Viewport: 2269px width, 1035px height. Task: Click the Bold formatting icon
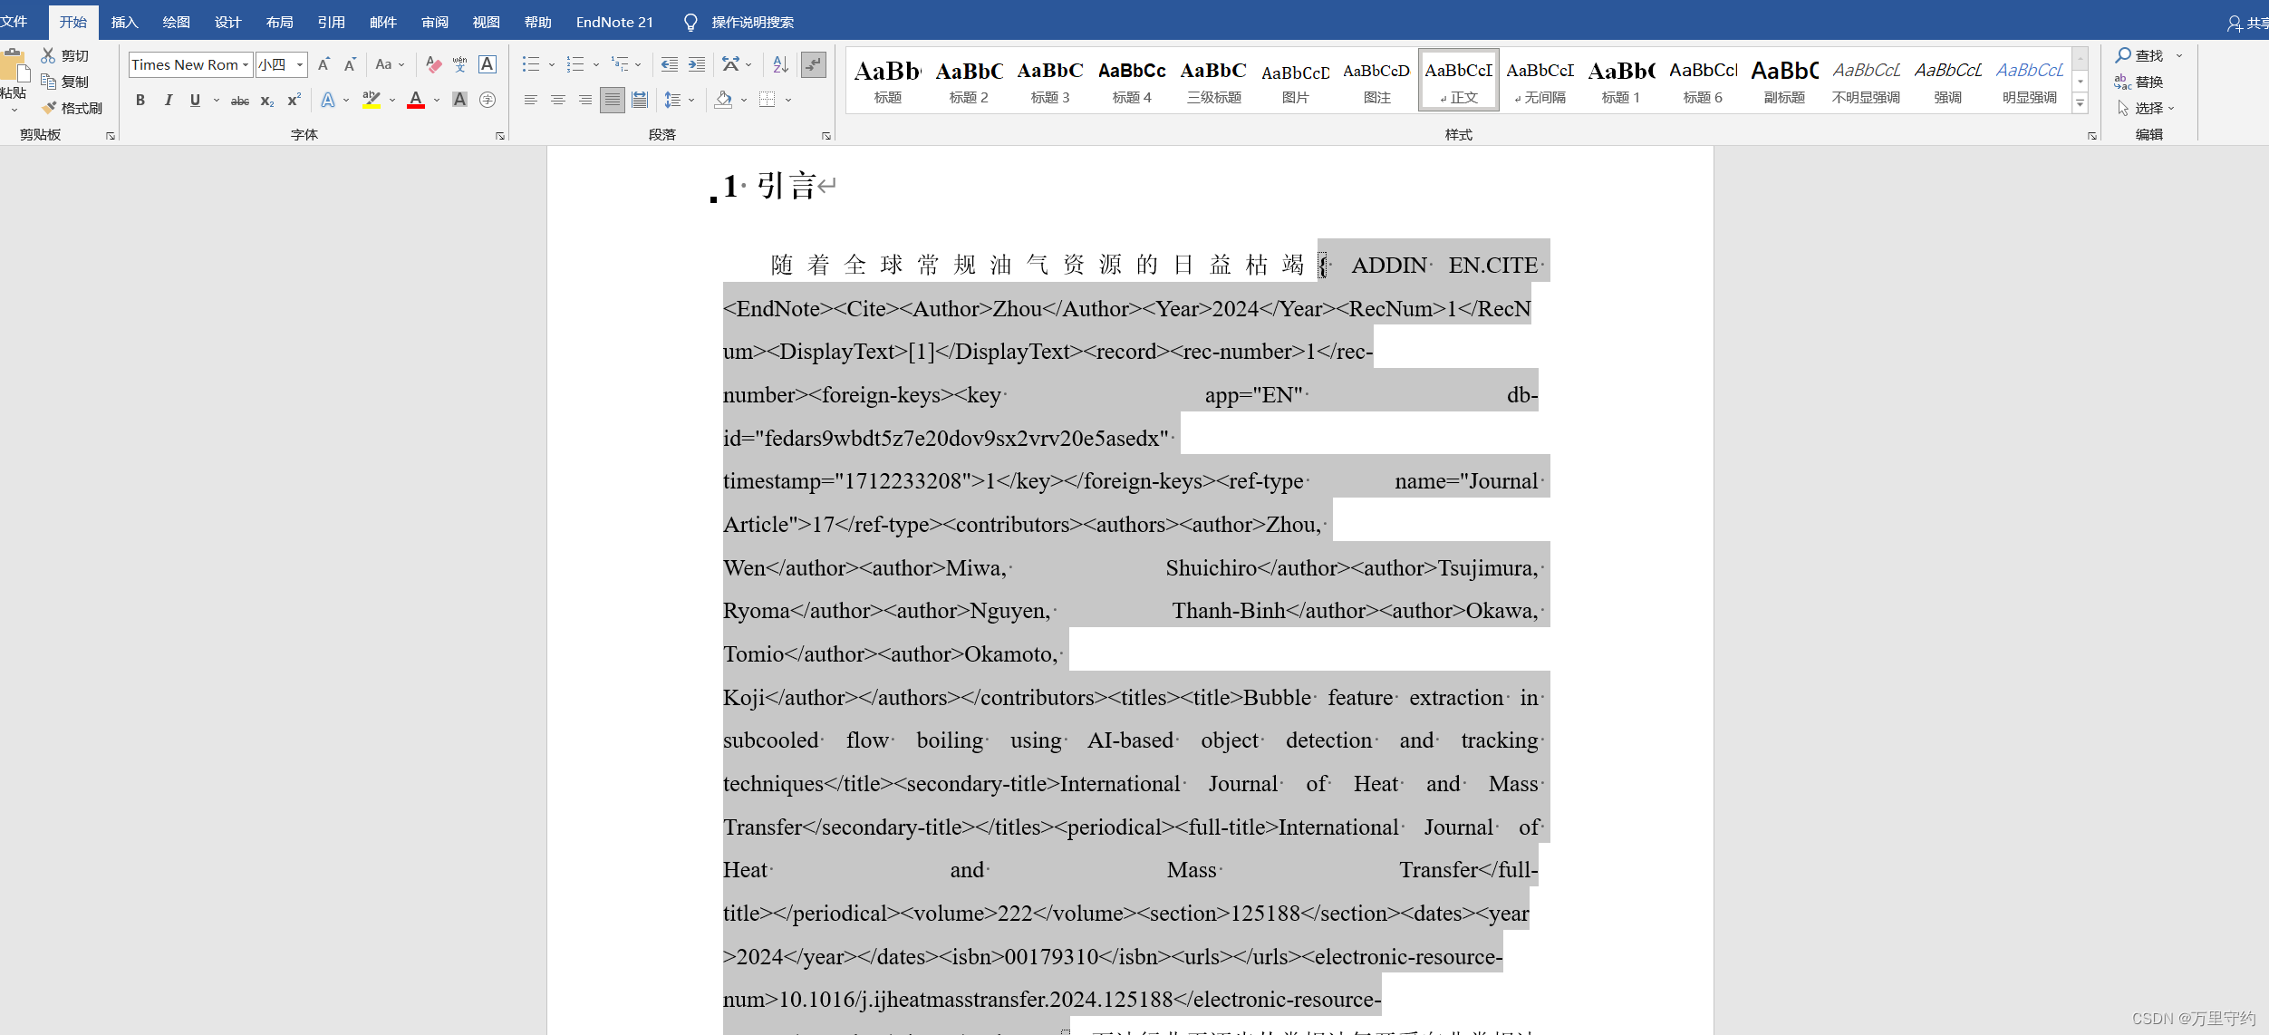tap(140, 99)
